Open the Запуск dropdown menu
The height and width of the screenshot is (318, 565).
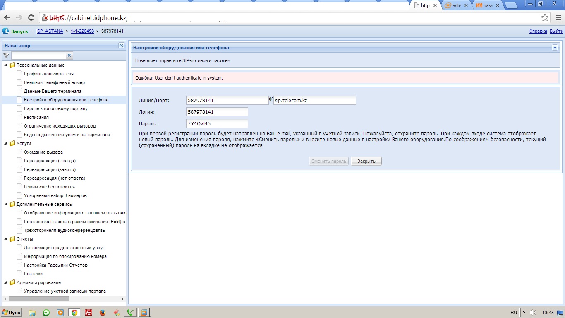(19, 31)
